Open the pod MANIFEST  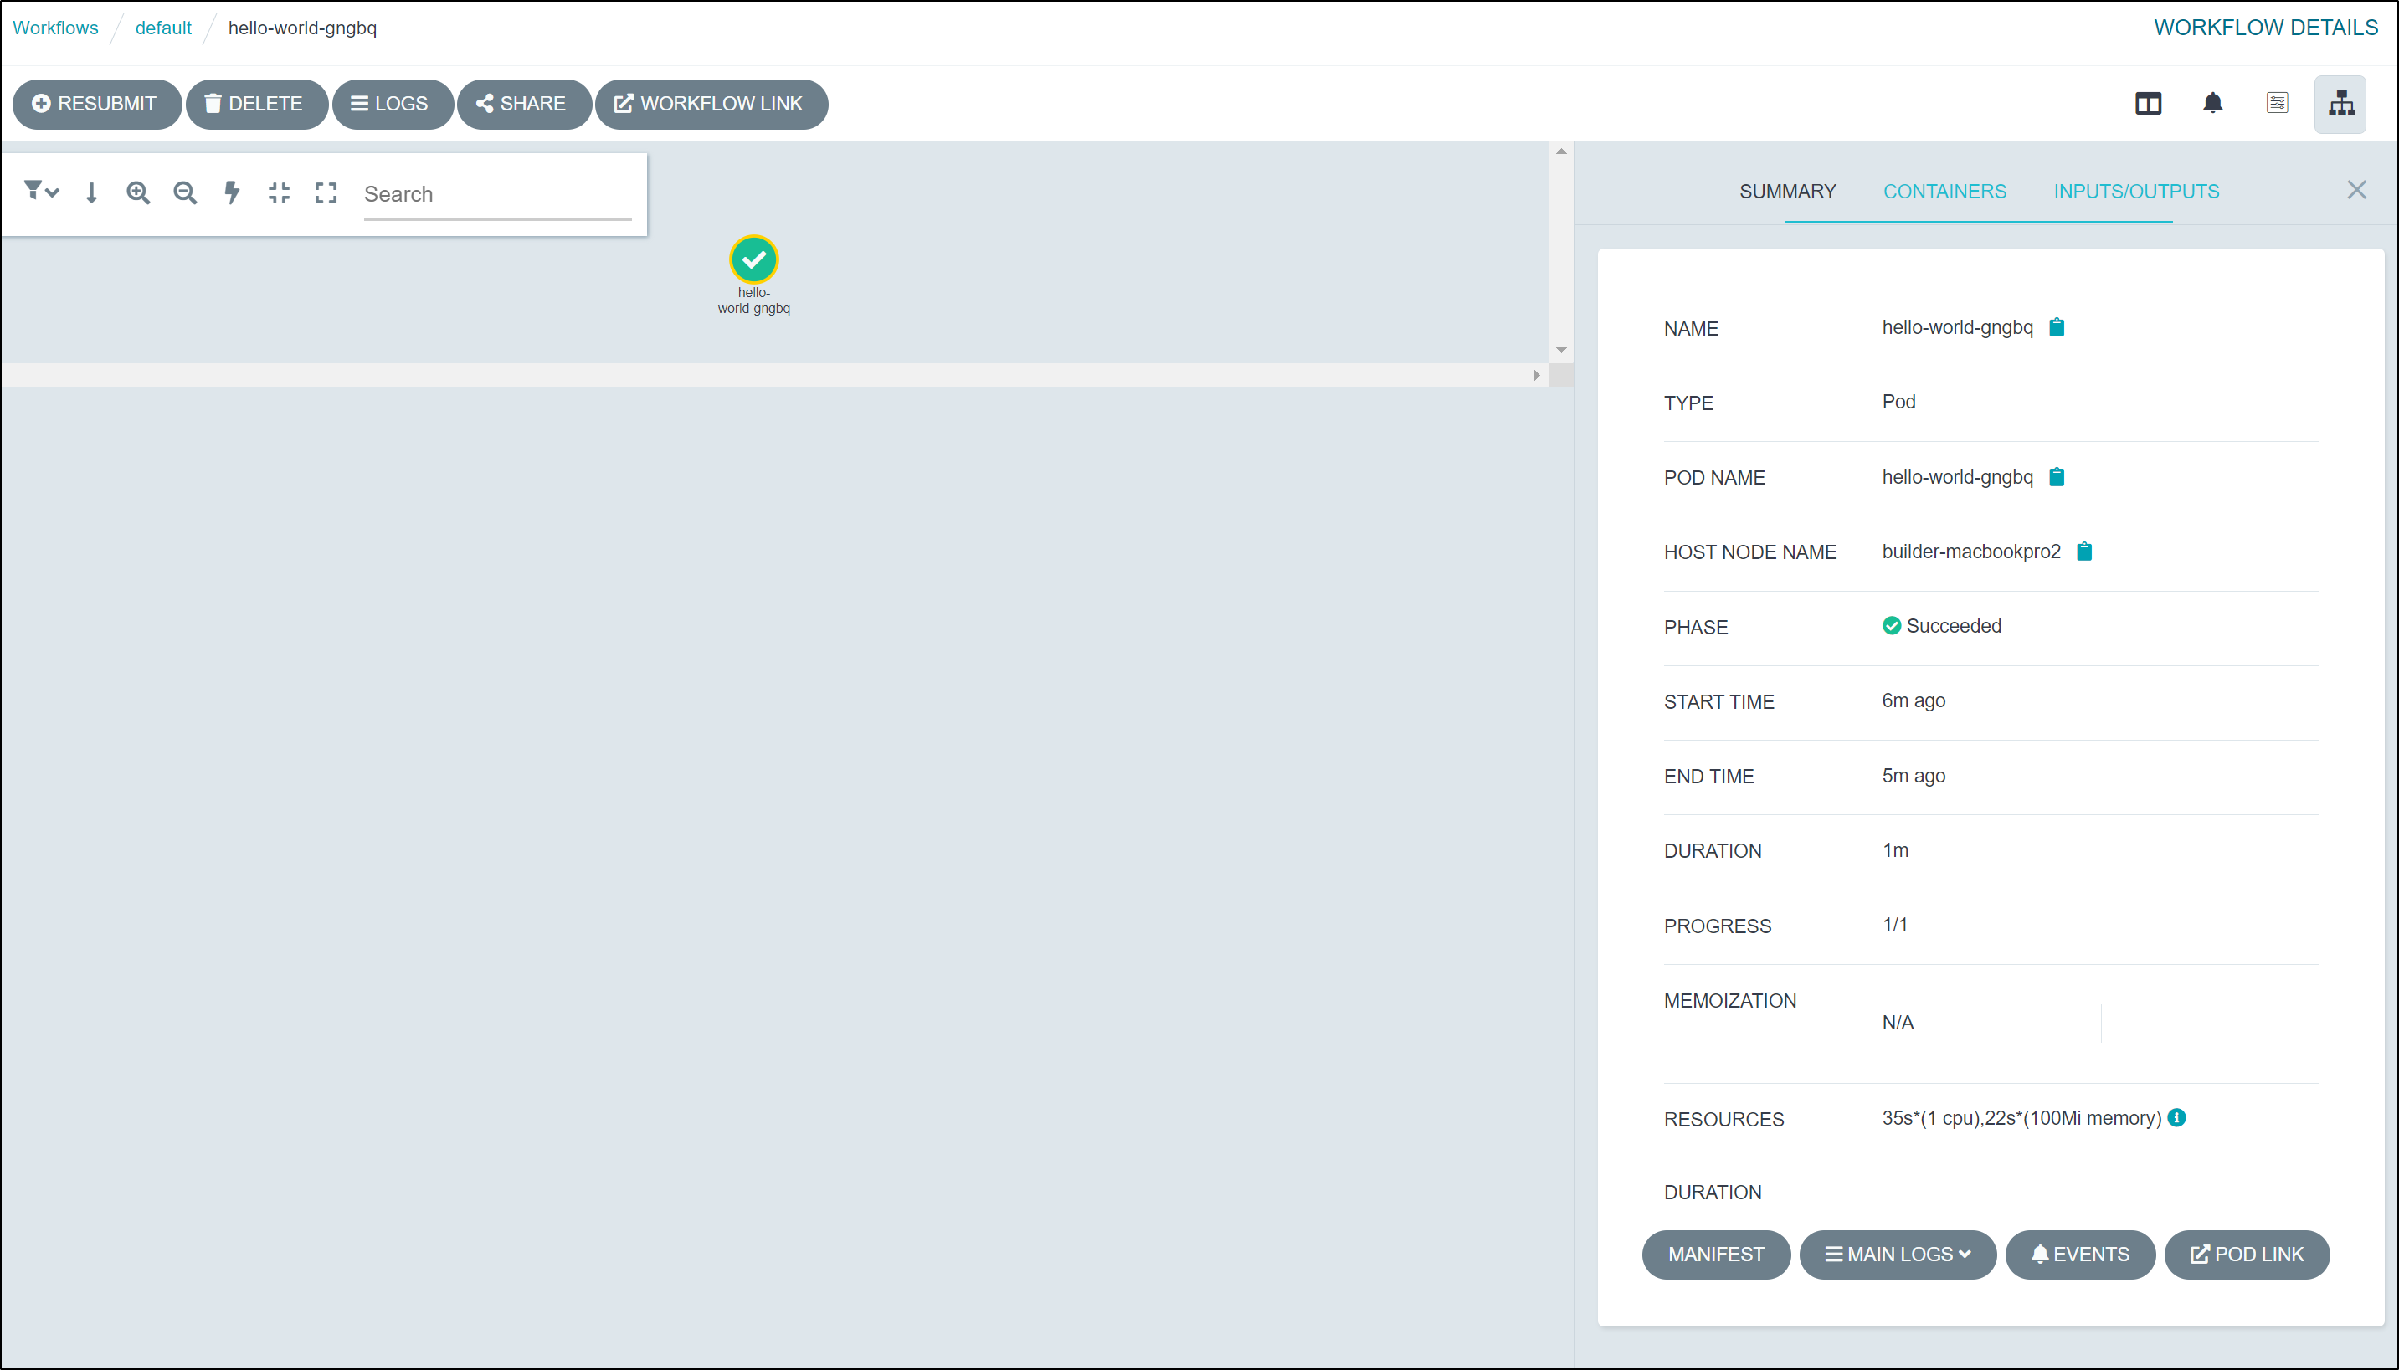1716,1255
